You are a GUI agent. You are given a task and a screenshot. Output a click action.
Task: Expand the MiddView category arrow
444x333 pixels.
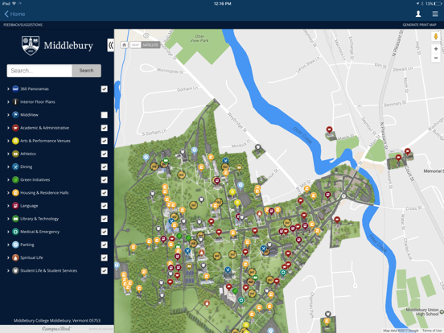pyautogui.click(x=8, y=115)
